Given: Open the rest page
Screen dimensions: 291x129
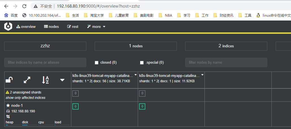Looking at the screenshot, I should pos(73,26).
